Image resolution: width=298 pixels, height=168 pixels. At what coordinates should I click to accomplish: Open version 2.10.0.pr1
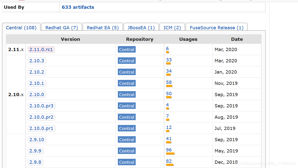coord(41,128)
